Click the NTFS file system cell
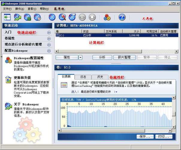Screen dimensions: 181x150 point(108,35)
